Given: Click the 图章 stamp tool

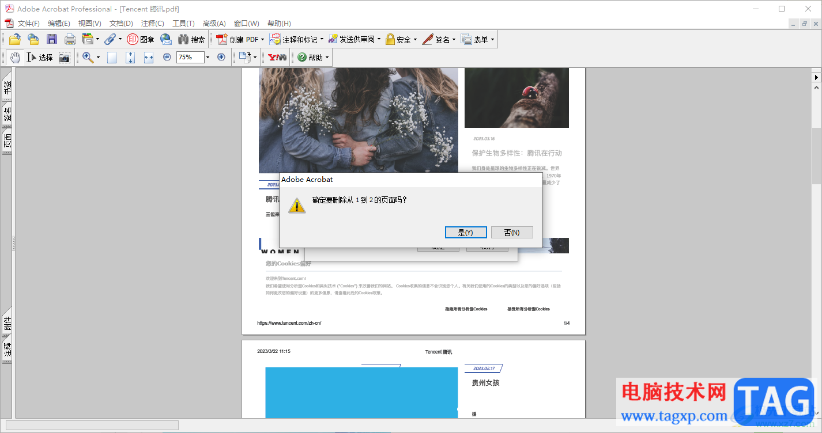Looking at the screenshot, I should pyautogui.click(x=141, y=39).
